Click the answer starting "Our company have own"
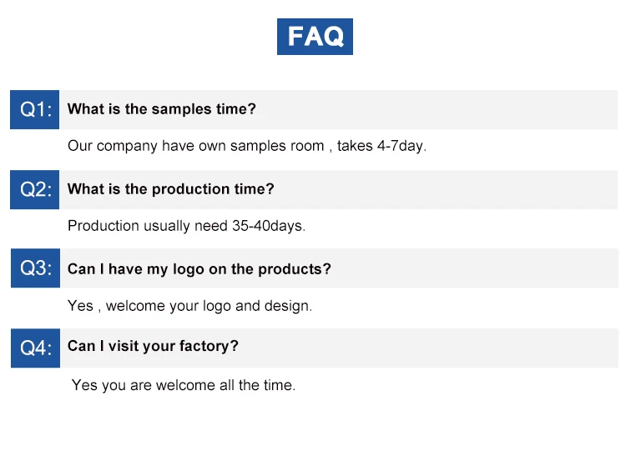Screen dimensions: 626x456 click(246, 146)
